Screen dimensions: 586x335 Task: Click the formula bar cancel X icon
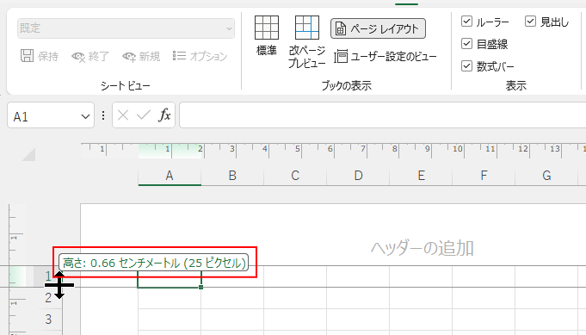(123, 115)
